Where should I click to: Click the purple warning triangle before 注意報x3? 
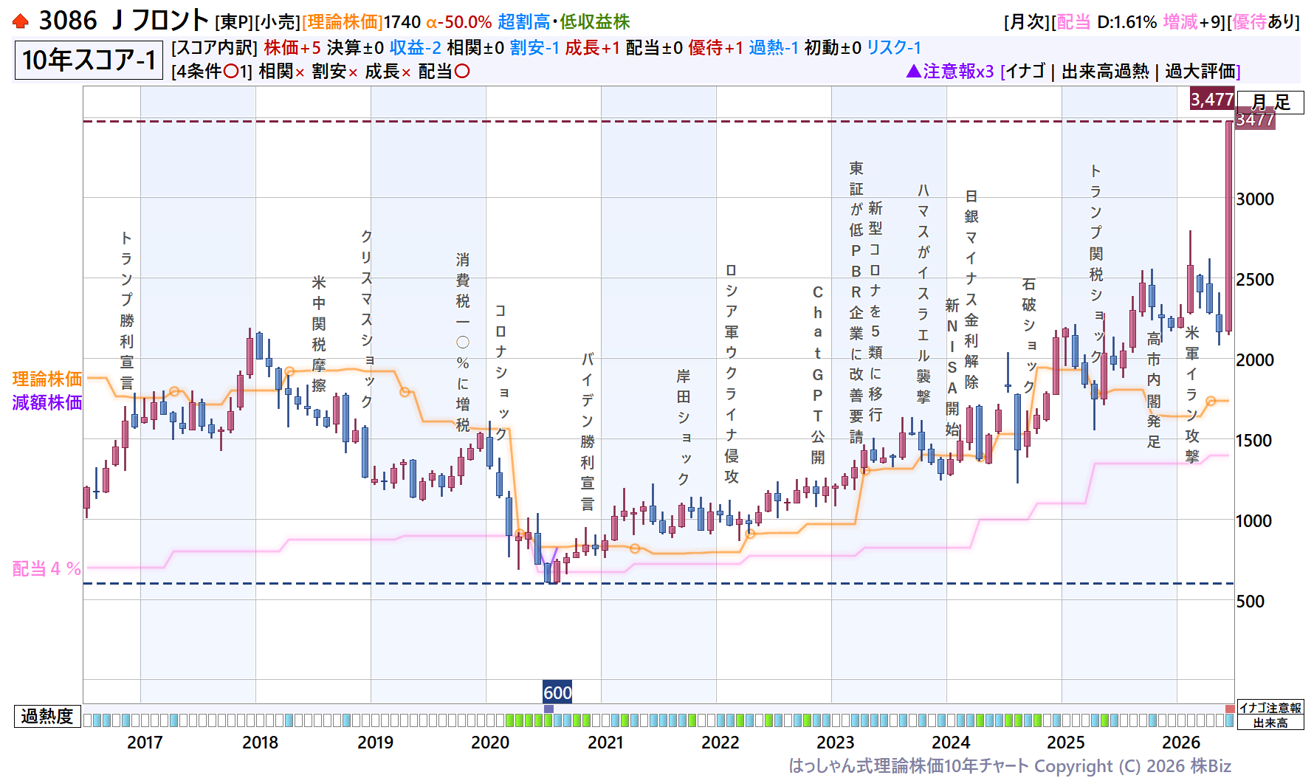(x=913, y=71)
